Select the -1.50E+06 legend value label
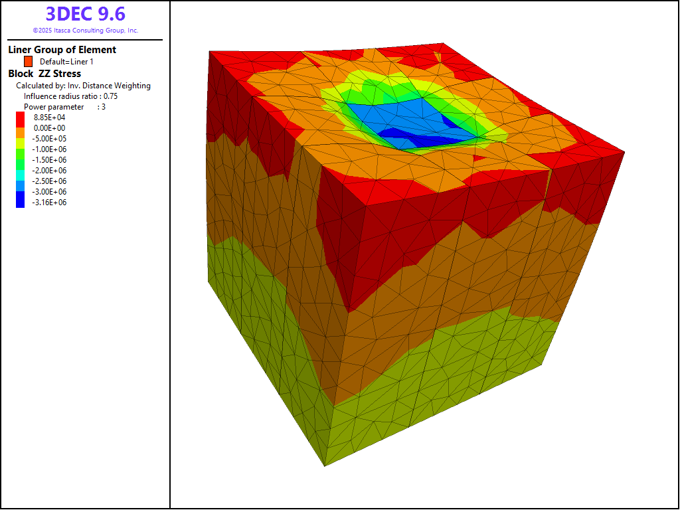The height and width of the screenshot is (510, 680). point(50,159)
